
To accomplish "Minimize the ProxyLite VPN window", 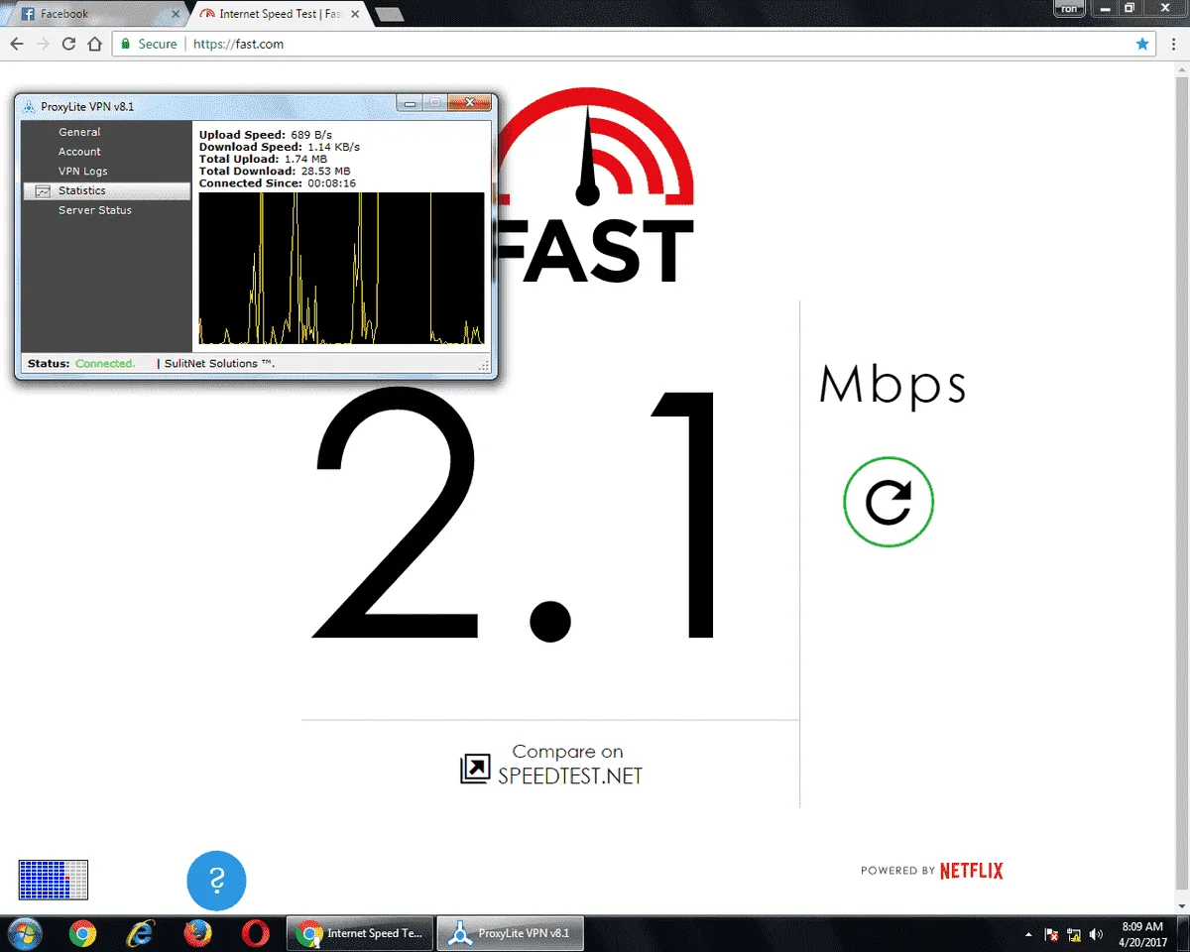I will (x=409, y=102).
